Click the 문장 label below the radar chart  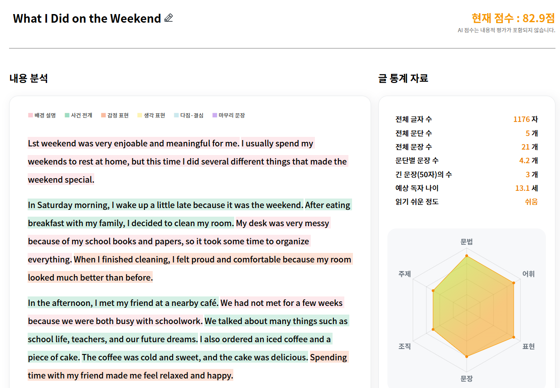click(466, 378)
